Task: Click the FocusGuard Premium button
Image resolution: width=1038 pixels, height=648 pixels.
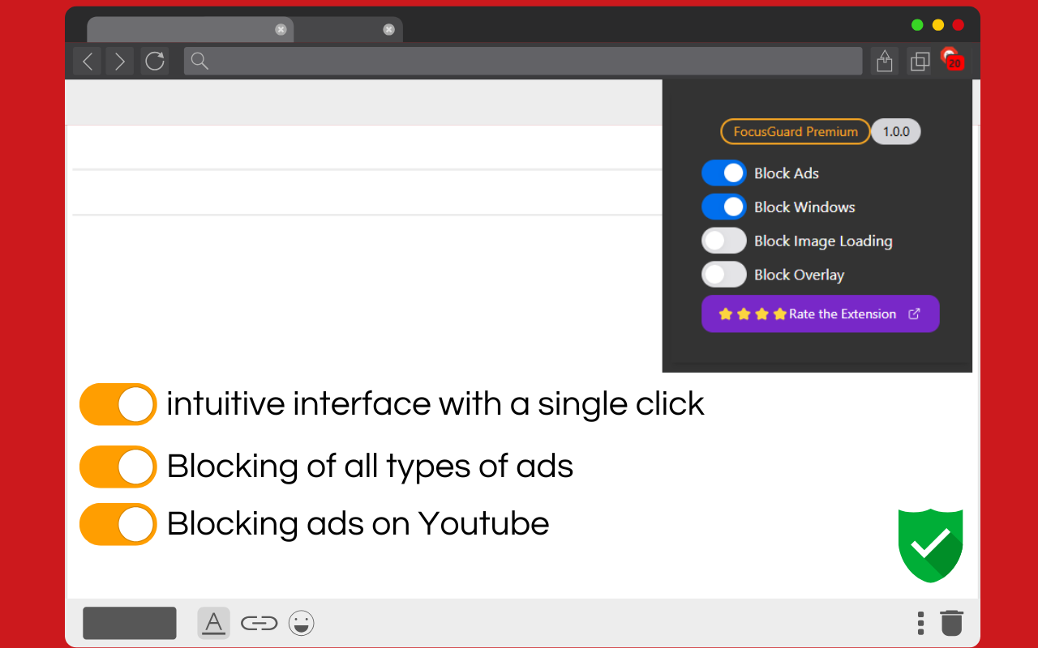Action: pos(796,131)
